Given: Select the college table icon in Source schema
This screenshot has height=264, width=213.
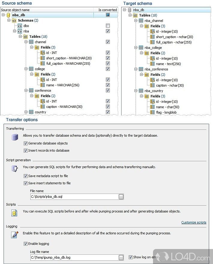Looking at the screenshot, I should coord(31,69).
